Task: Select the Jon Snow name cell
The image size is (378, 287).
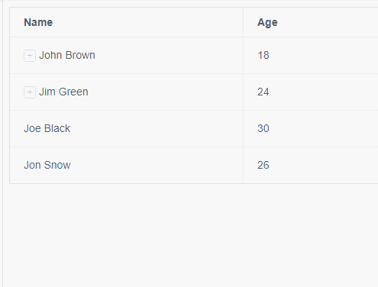Action: coord(127,165)
